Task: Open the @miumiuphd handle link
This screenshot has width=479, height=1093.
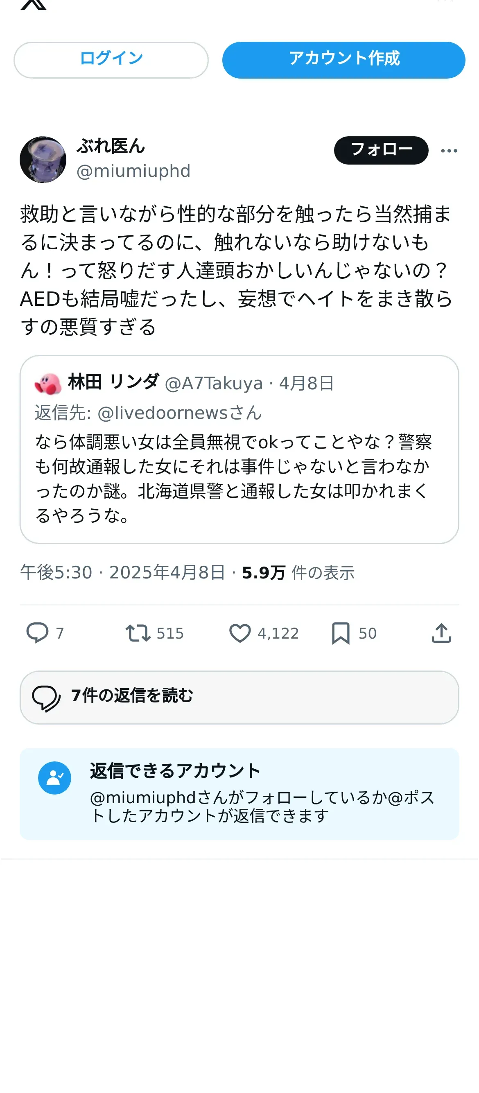Action: click(133, 171)
